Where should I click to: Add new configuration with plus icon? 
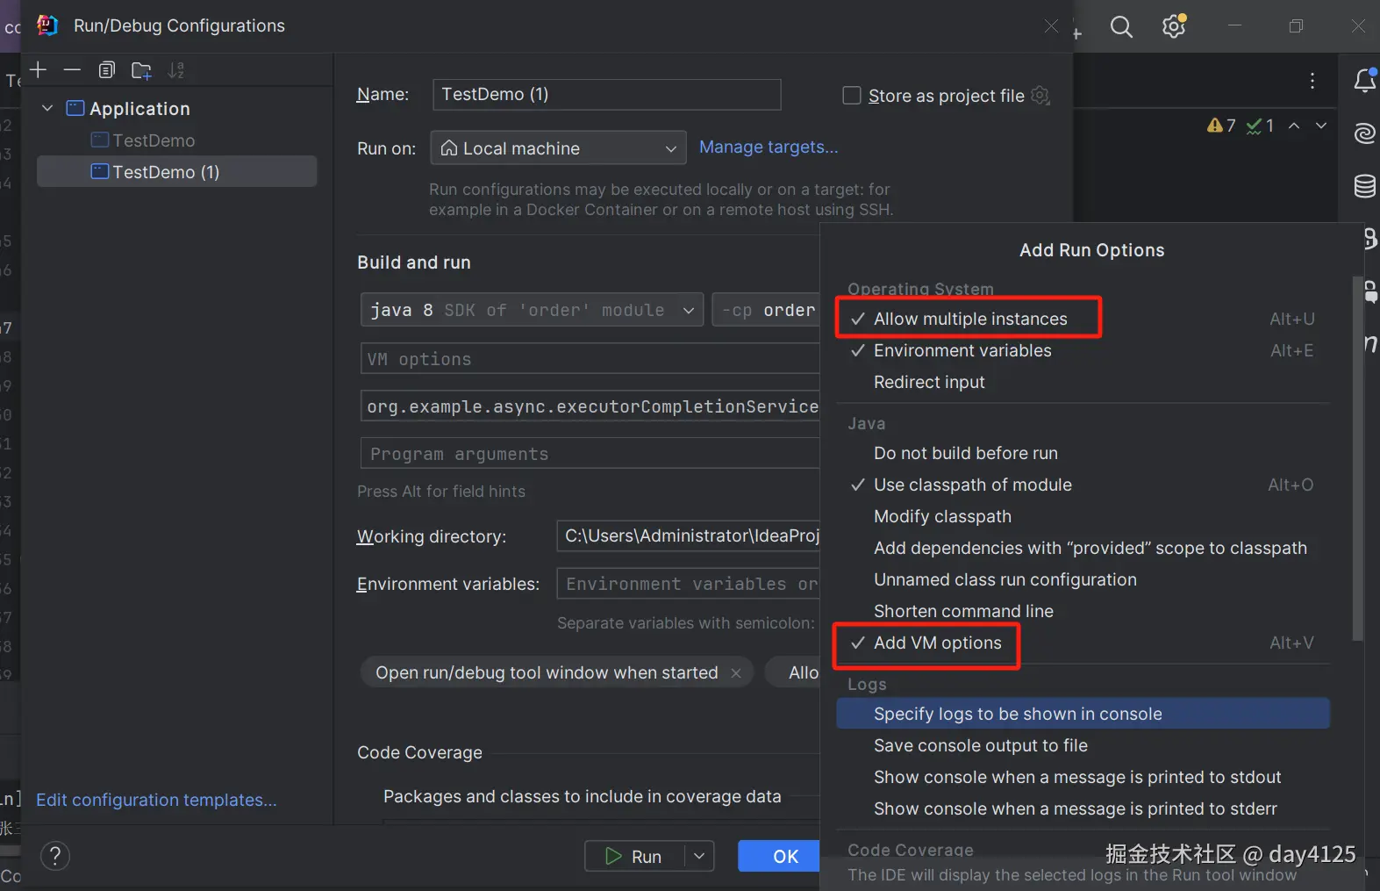[x=38, y=70]
